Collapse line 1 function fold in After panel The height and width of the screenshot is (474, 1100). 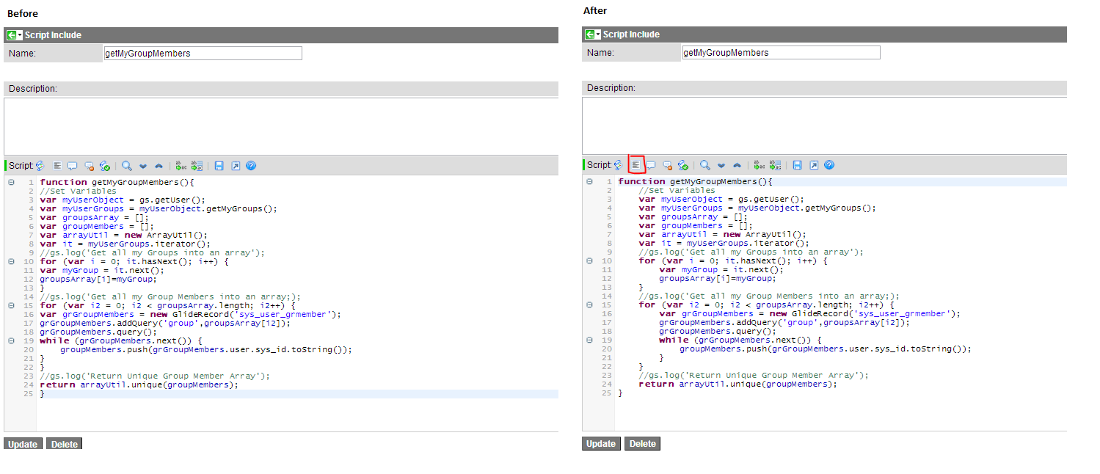pos(589,181)
